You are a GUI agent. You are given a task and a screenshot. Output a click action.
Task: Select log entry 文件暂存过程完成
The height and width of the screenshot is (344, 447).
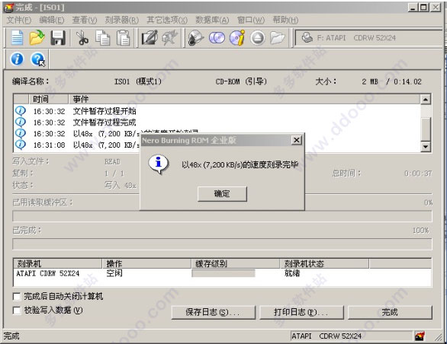(x=105, y=123)
